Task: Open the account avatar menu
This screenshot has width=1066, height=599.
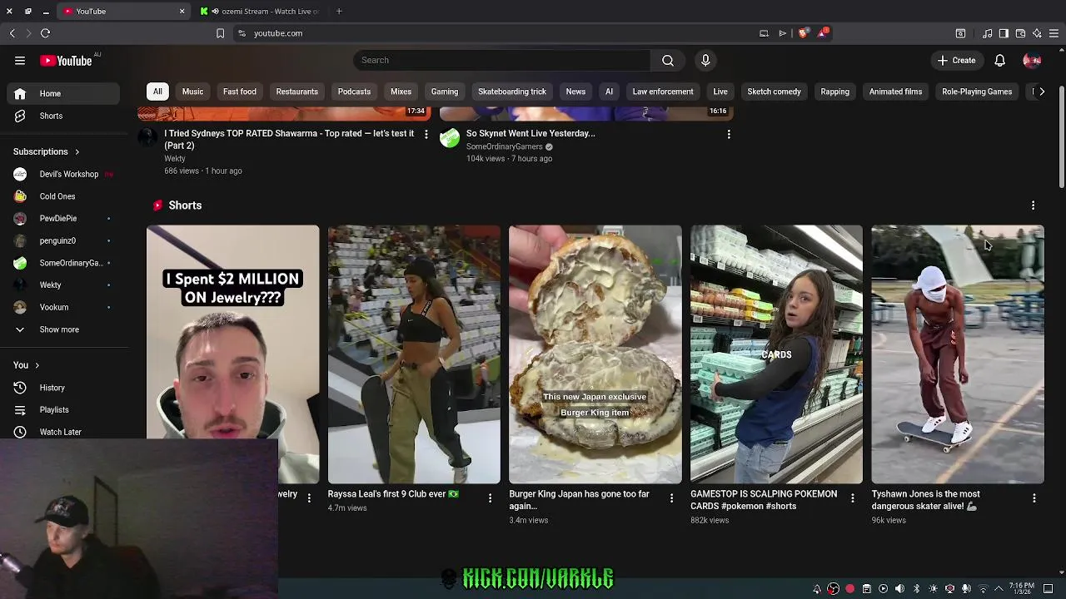Action: point(1032,60)
